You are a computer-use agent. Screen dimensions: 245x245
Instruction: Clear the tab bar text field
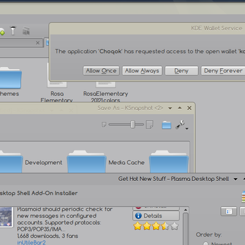coord(37,43)
